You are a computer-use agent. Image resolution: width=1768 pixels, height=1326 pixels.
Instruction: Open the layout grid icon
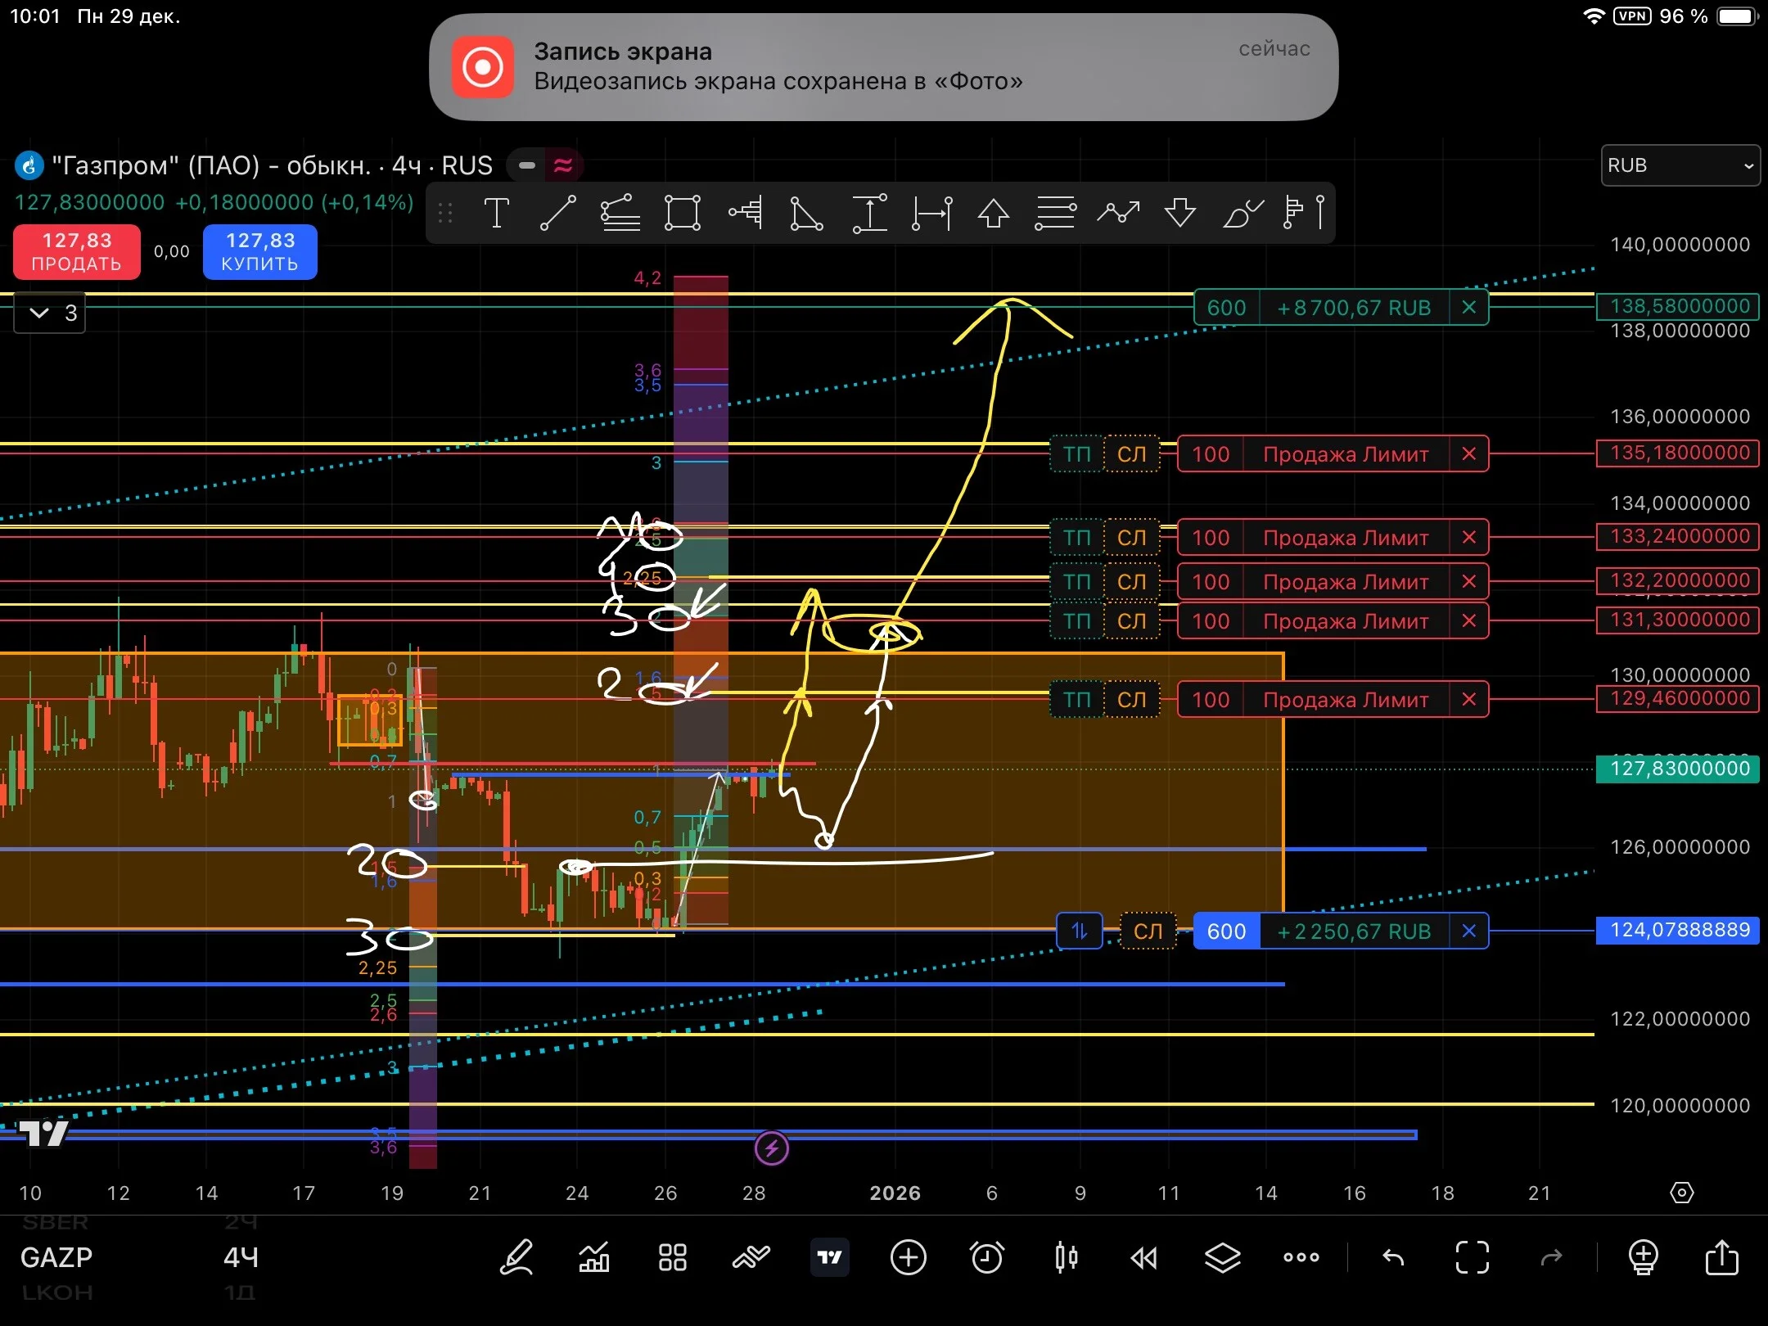tap(672, 1257)
